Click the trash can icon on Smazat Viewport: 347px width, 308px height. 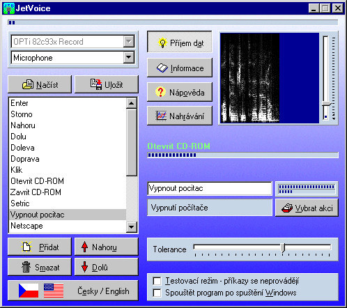pyautogui.click(x=26, y=267)
